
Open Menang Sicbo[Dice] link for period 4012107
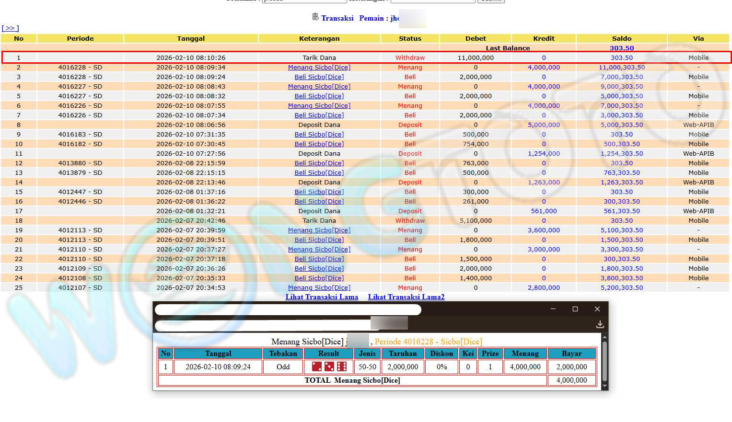(319, 288)
